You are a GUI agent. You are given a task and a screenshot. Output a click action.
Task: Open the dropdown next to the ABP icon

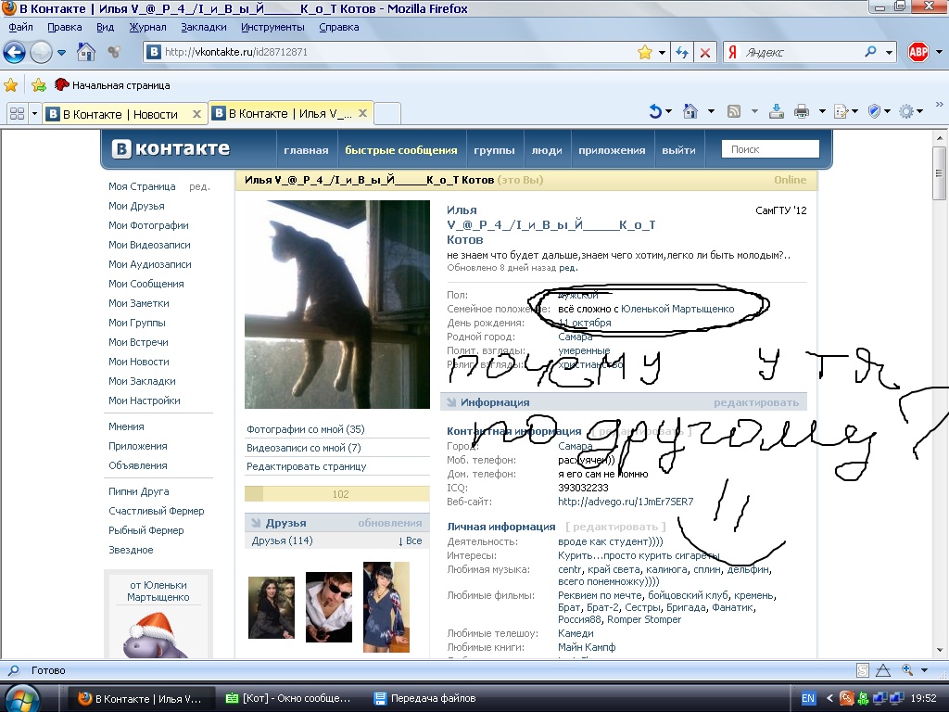coord(940,52)
